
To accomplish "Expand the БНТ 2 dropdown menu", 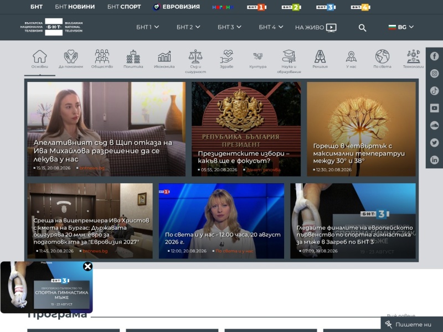I will tap(188, 27).
